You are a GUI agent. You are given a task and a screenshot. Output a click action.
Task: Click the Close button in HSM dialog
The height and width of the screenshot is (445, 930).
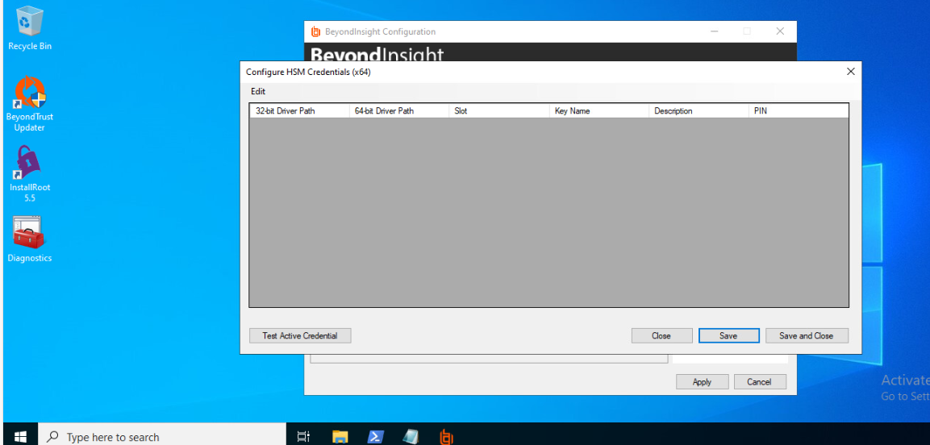[x=661, y=335]
